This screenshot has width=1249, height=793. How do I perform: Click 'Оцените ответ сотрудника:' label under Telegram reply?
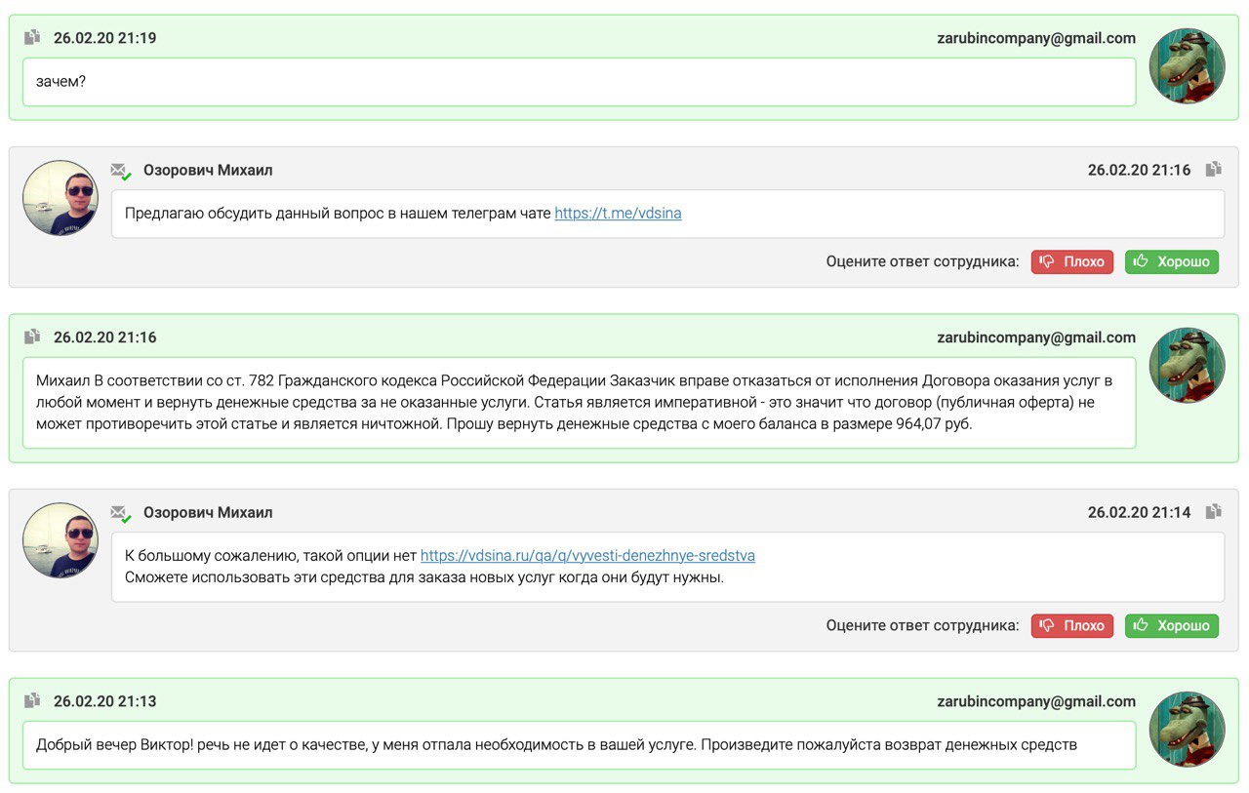click(x=922, y=261)
